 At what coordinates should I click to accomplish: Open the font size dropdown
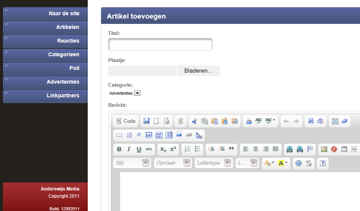click(247, 163)
